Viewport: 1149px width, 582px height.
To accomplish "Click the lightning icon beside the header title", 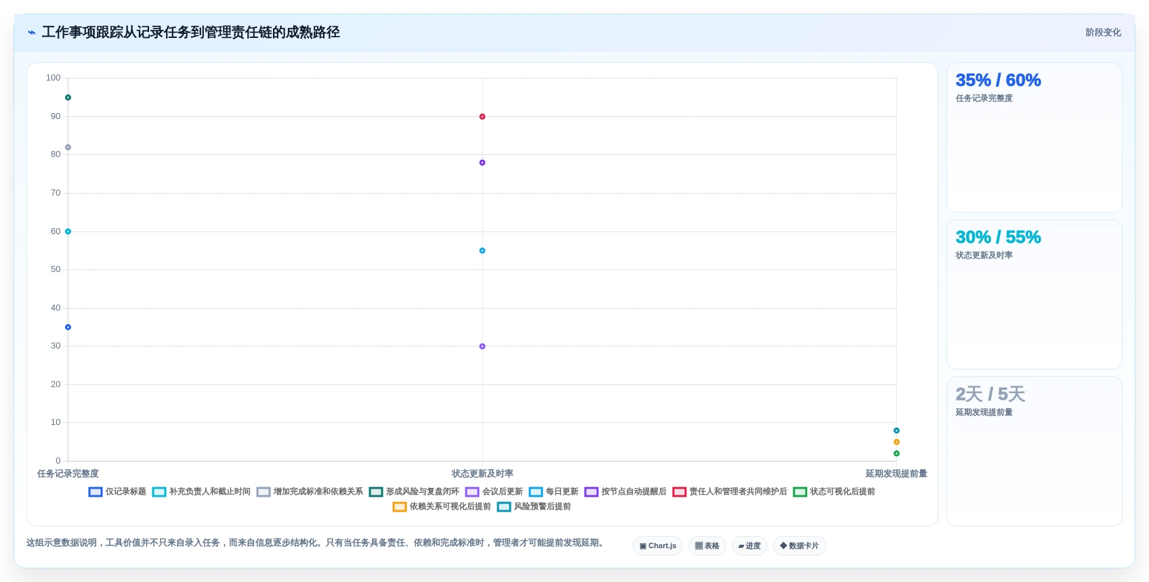I will click(32, 32).
